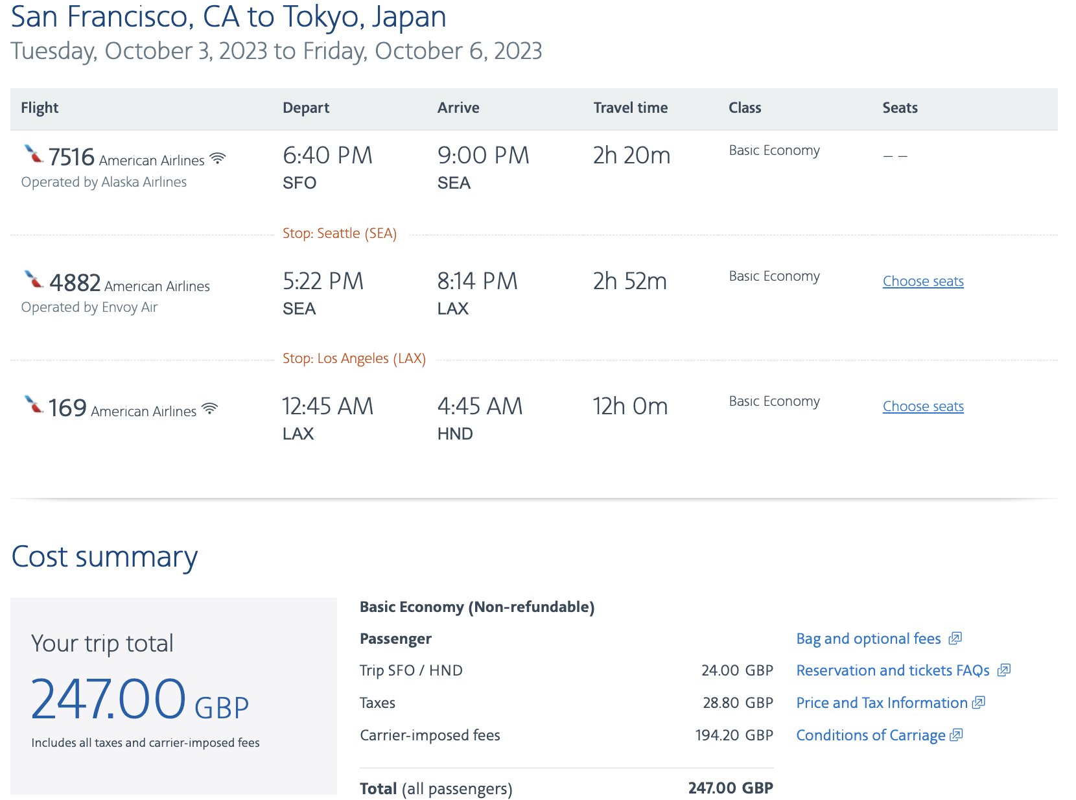Click the 24.00 GBP trip fare value
The width and height of the screenshot is (1076, 800).
pos(737,670)
